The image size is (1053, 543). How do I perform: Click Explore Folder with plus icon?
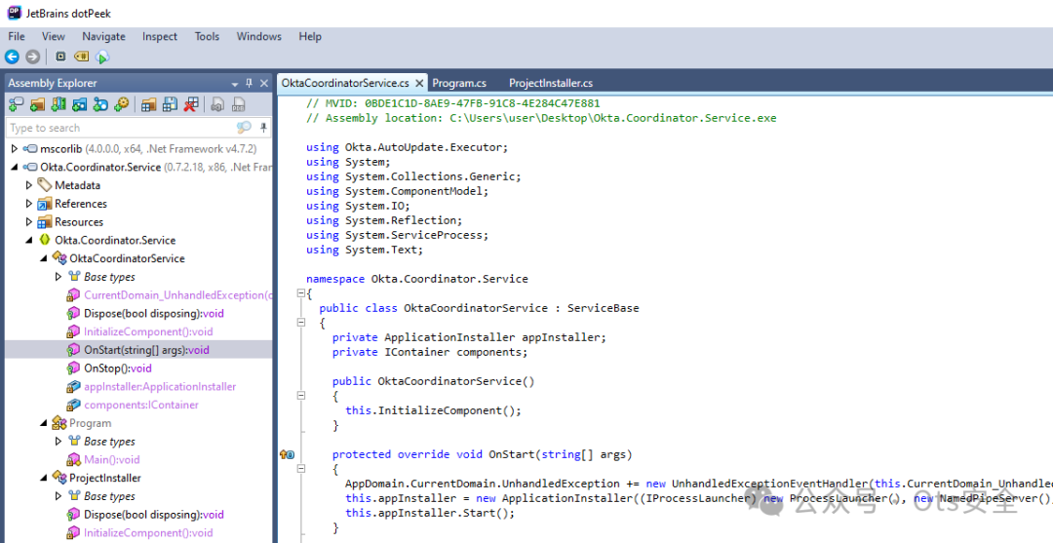[38, 104]
